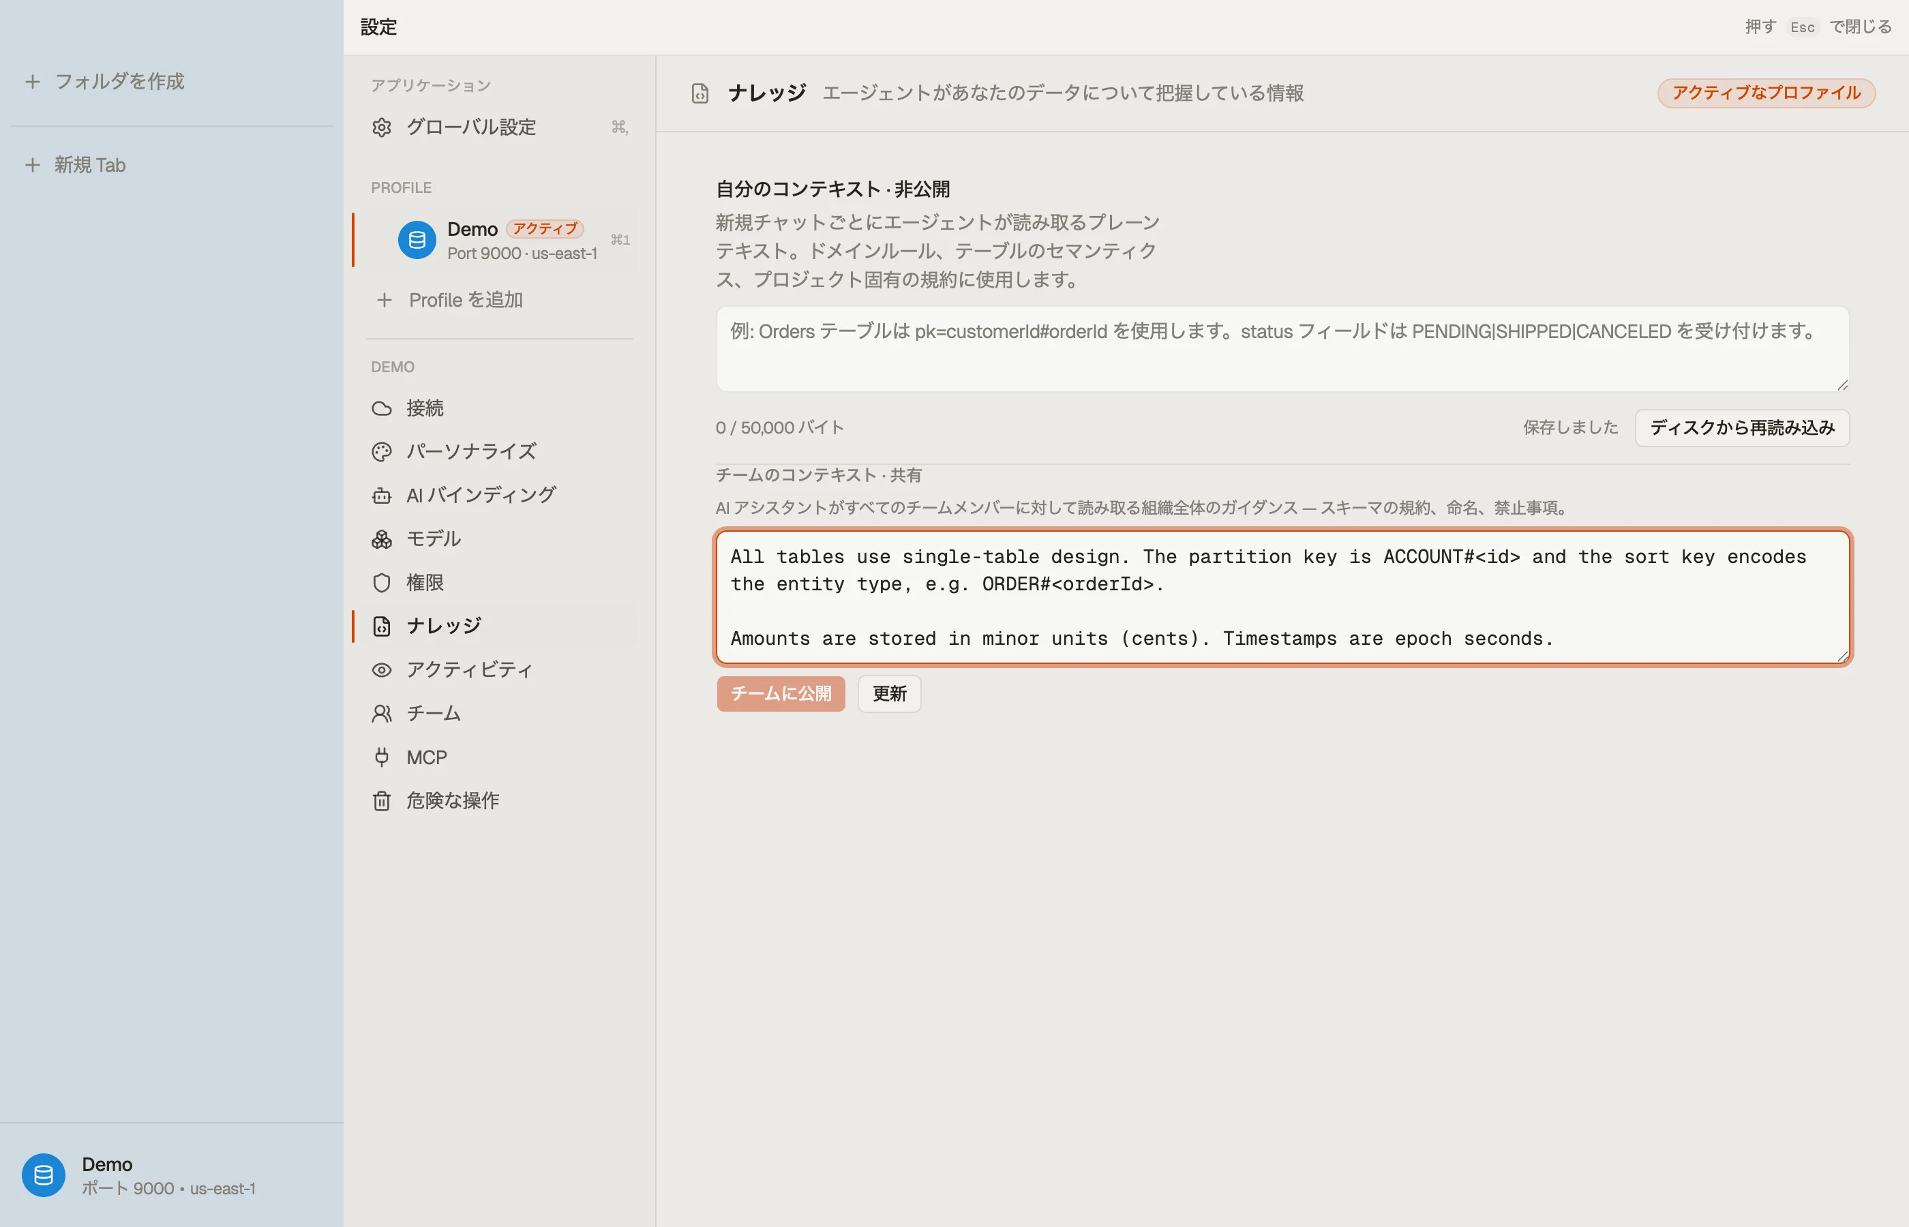Open AI バインディング settings
Image resolution: width=1909 pixels, height=1227 pixels.
pyautogui.click(x=499, y=496)
